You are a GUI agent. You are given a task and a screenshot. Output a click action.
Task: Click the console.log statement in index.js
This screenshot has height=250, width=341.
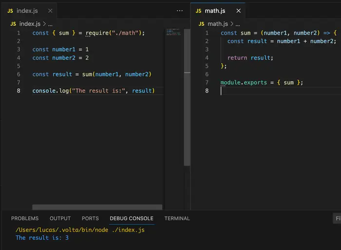coord(94,91)
